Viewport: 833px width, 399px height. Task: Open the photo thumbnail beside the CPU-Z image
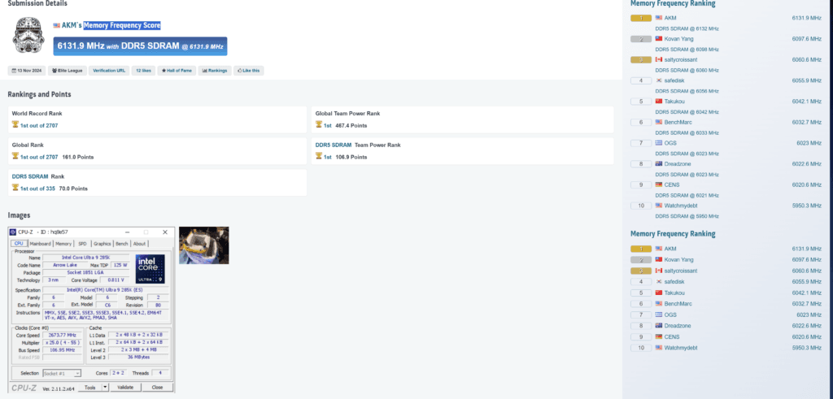[x=204, y=245]
